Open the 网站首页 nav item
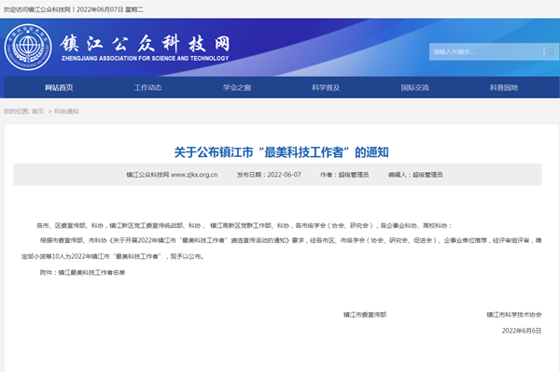Screen dimensions: 560x372 pyautogui.click(x=59, y=88)
